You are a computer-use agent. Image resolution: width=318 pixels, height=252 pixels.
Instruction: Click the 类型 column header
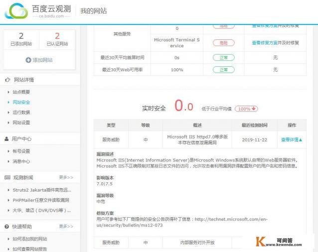coord(111,125)
